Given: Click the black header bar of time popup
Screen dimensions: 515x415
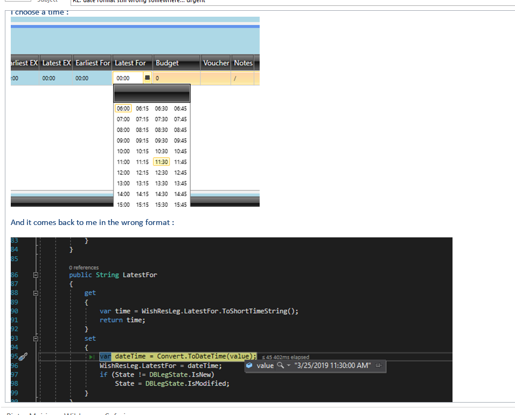Looking at the screenshot, I should click(152, 93).
